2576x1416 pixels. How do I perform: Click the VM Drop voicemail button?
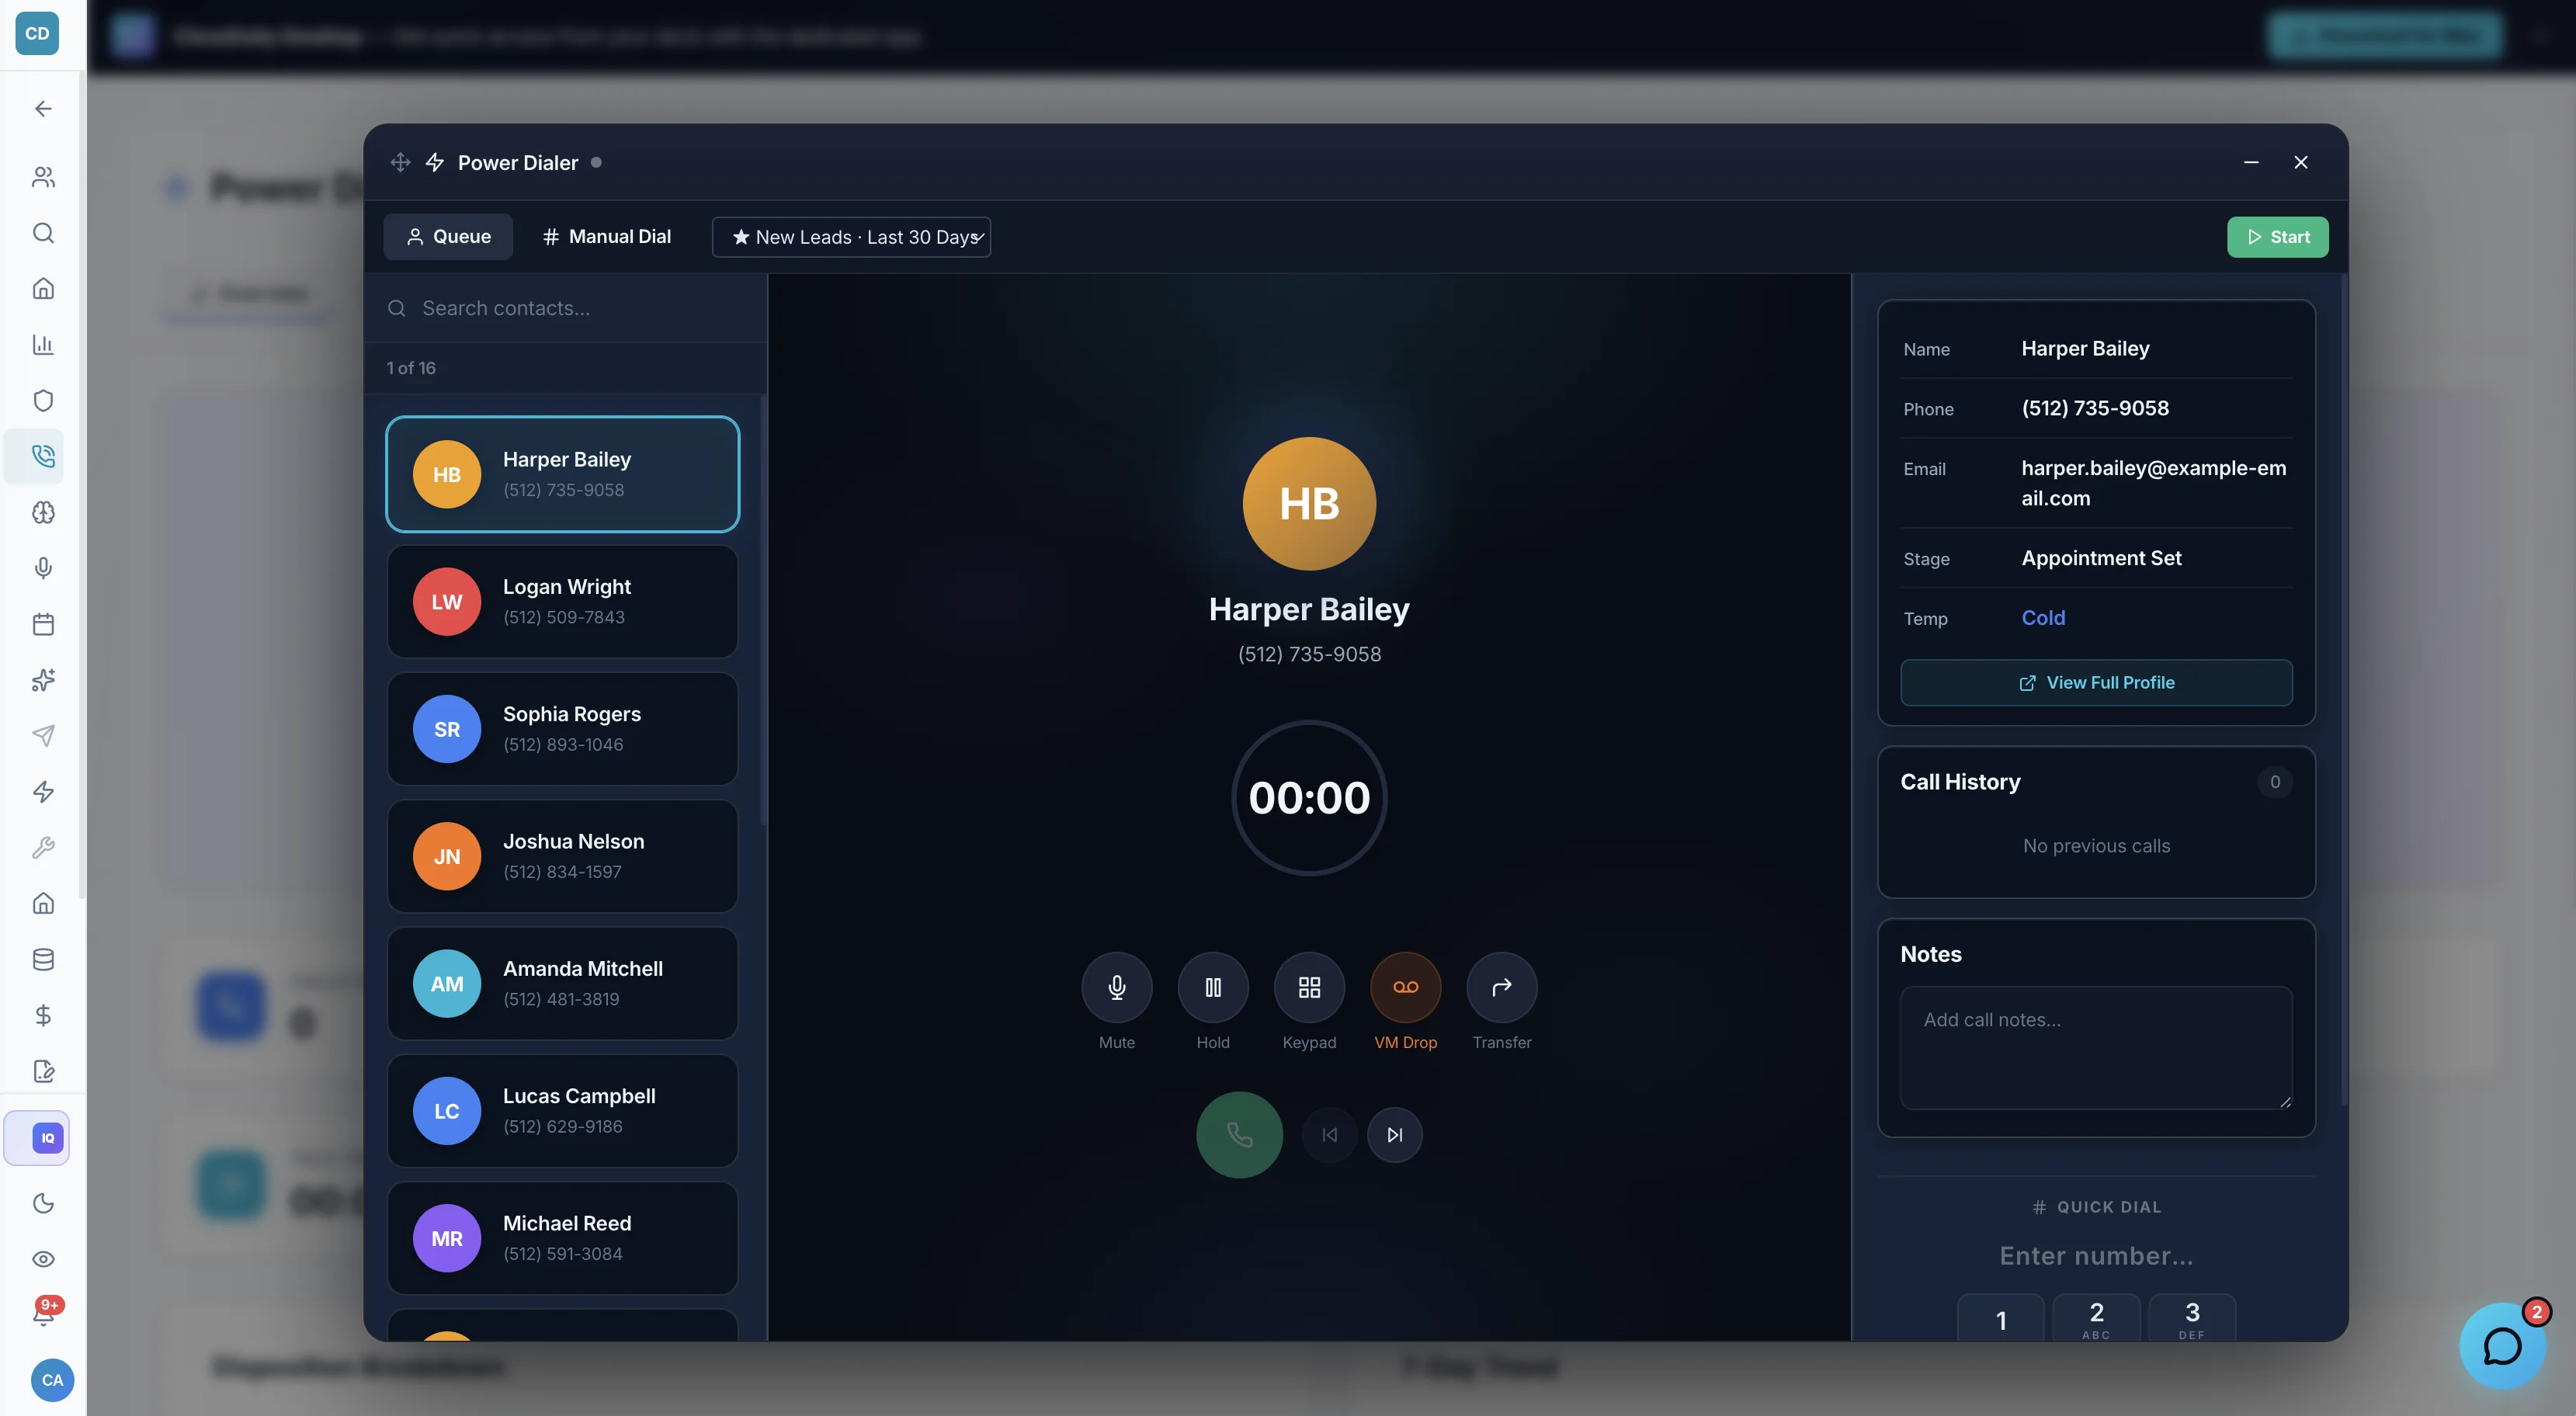pos(1405,988)
